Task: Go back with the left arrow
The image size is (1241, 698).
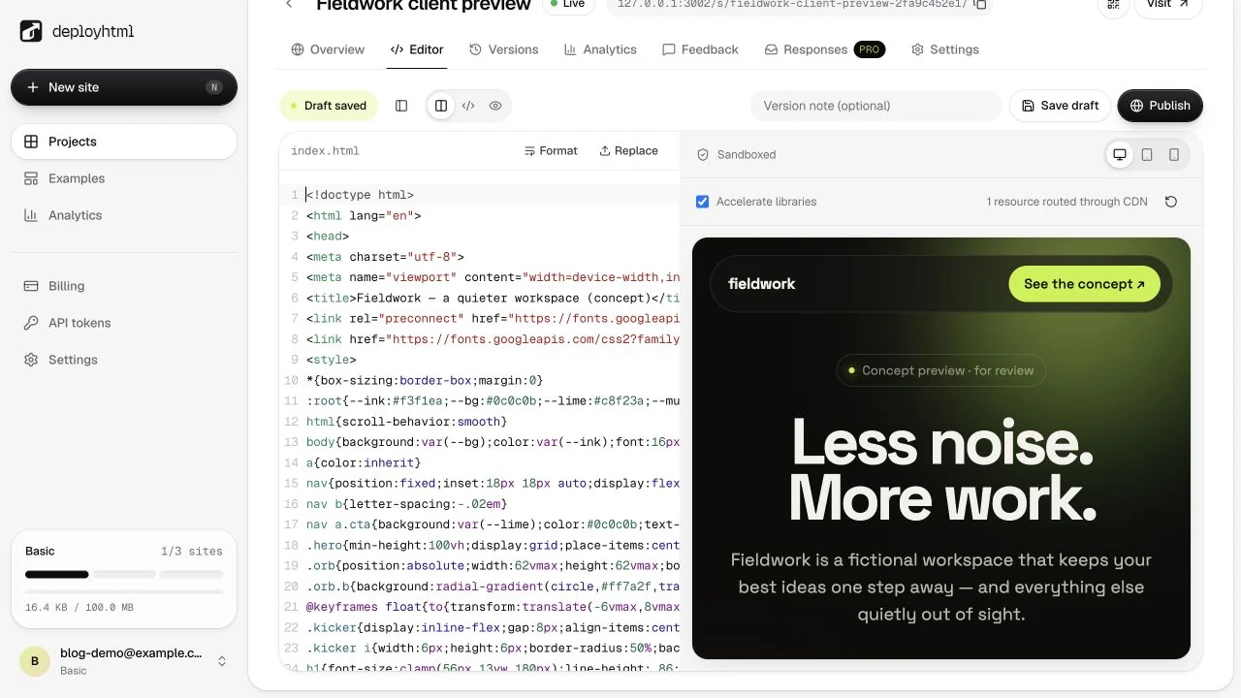Action: [289, 5]
